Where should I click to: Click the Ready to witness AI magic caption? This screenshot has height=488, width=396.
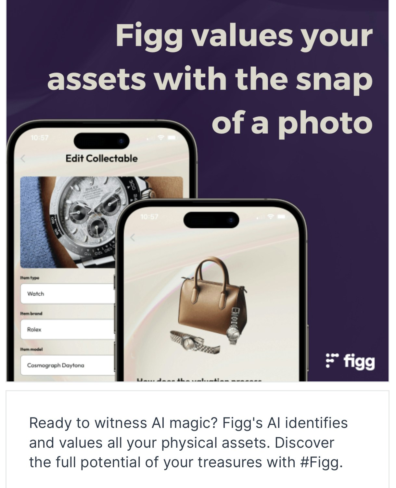[188, 443]
